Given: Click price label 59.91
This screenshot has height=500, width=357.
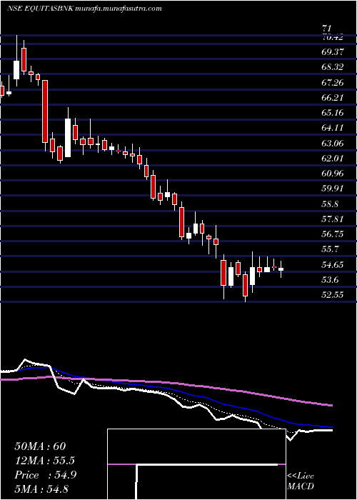Looking at the screenshot, I should (x=333, y=189).
